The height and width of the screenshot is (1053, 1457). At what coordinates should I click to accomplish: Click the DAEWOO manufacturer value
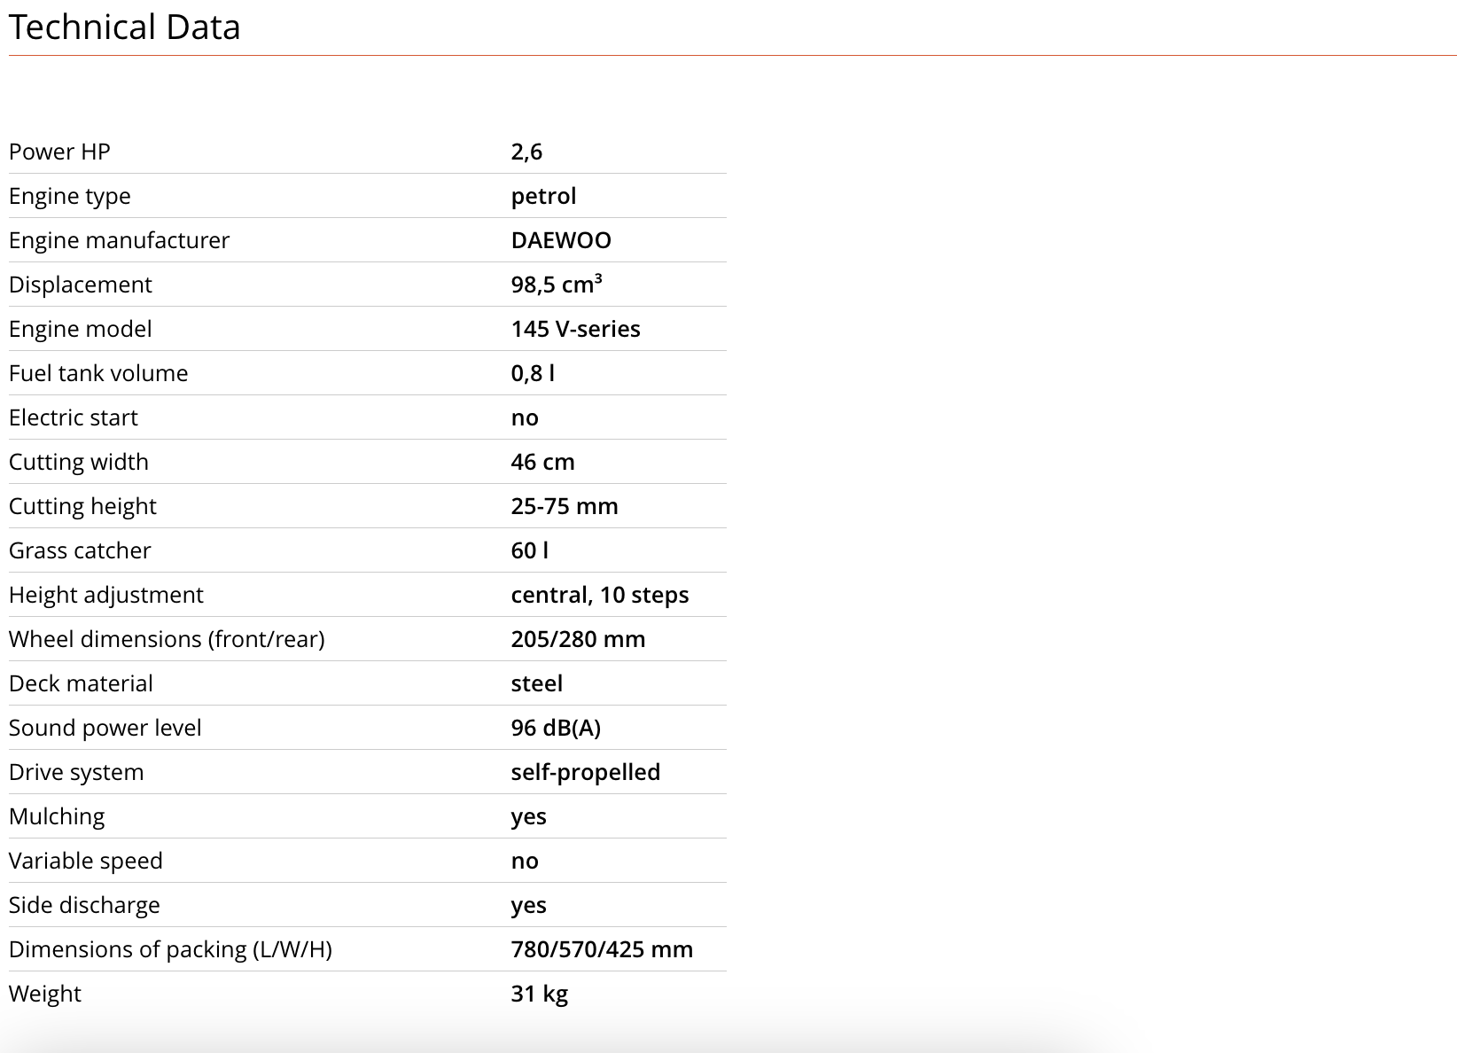pyautogui.click(x=561, y=240)
